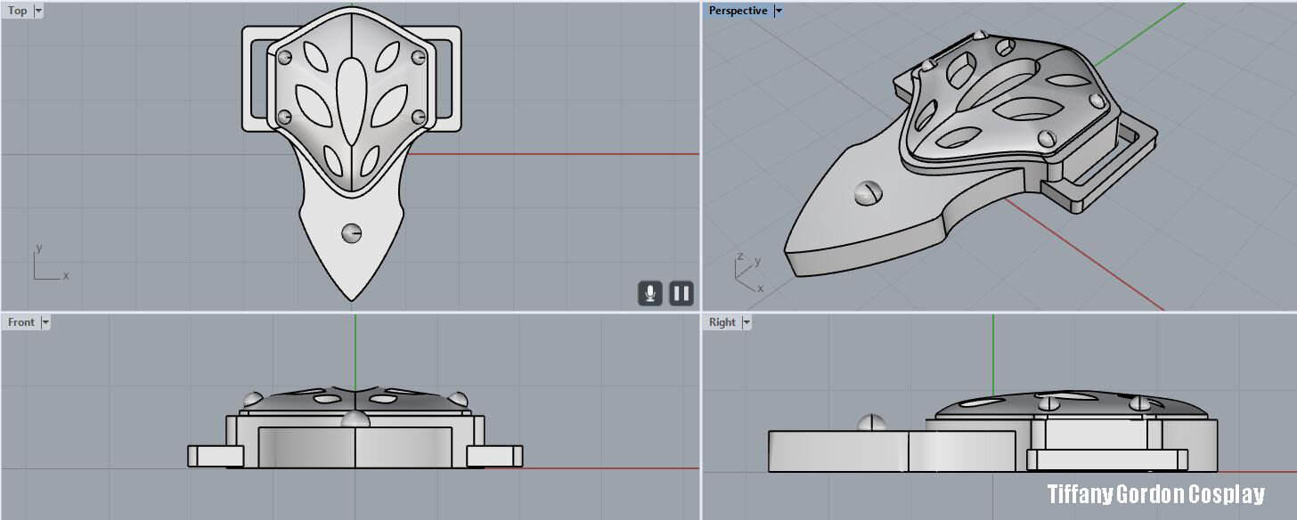Image resolution: width=1297 pixels, height=520 pixels.
Task: Select the slotted screw in Perspective view
Action: click(x=867, y=193)
